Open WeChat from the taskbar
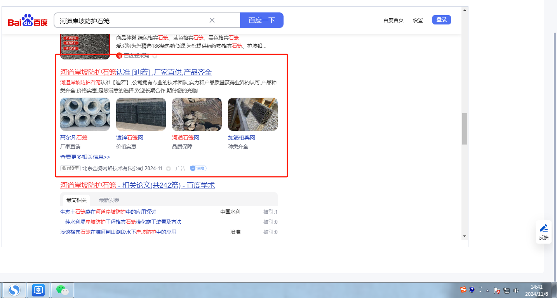 pos(62,290)
